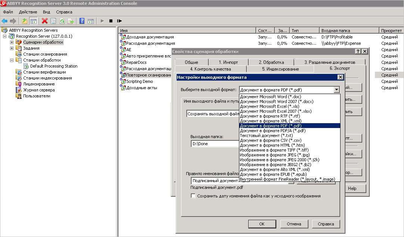The height and width of the screenshot is (237, 404).
Task: Choose Документ в формате EPUB (*.epub)
Action: click(x=290, y=174)
